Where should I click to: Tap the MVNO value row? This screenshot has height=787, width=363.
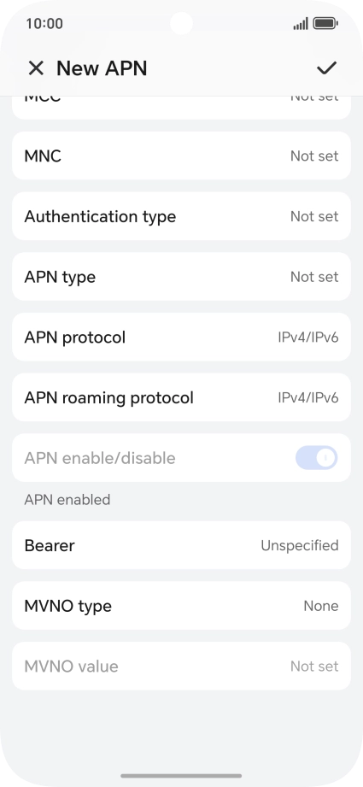pos(181,666)
